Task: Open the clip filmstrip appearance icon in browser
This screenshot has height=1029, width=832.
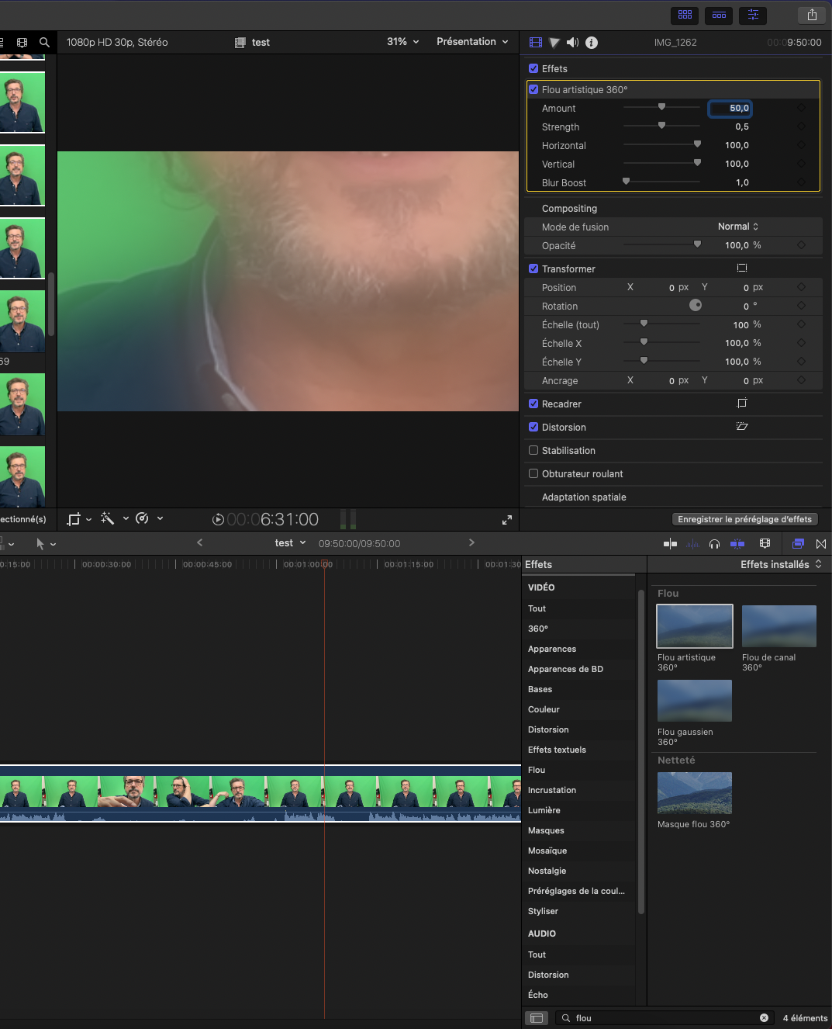Action: pyautogui.click(x=22, y=43)
